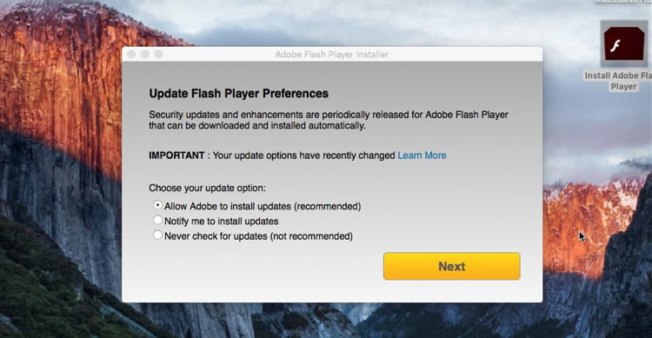
Task: Click the yellow Next button
Action: coord(451,266)
